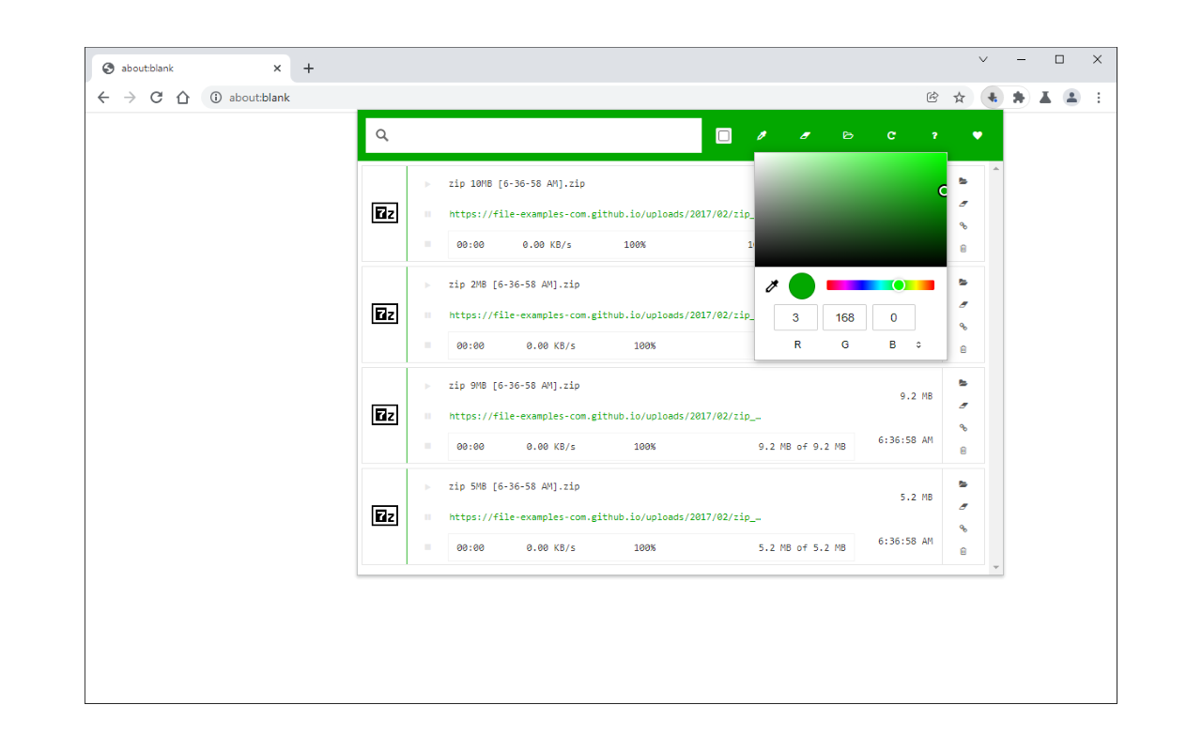Image resolution: width=1202 pixels, height=751 pixels.
Task: Open help via the question mark icon
Action: click(934, 135)
